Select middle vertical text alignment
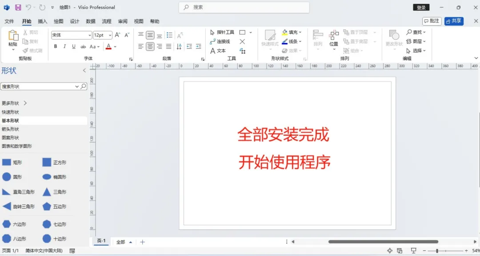Screen dimensions: 480x256 point(150,35)
